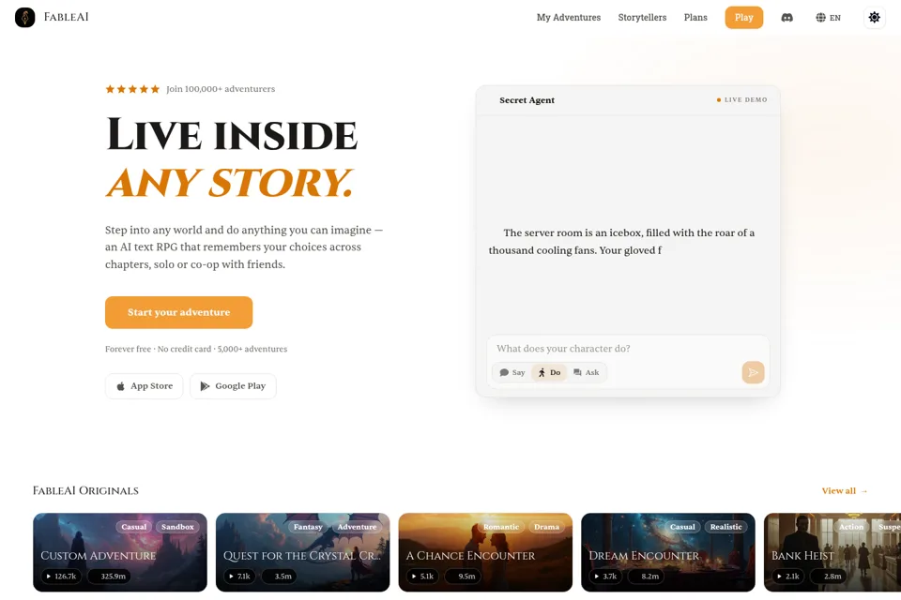The width and height of the screenshot is (901, 600).
Task: Open the EN language selector
Action: 828,17
